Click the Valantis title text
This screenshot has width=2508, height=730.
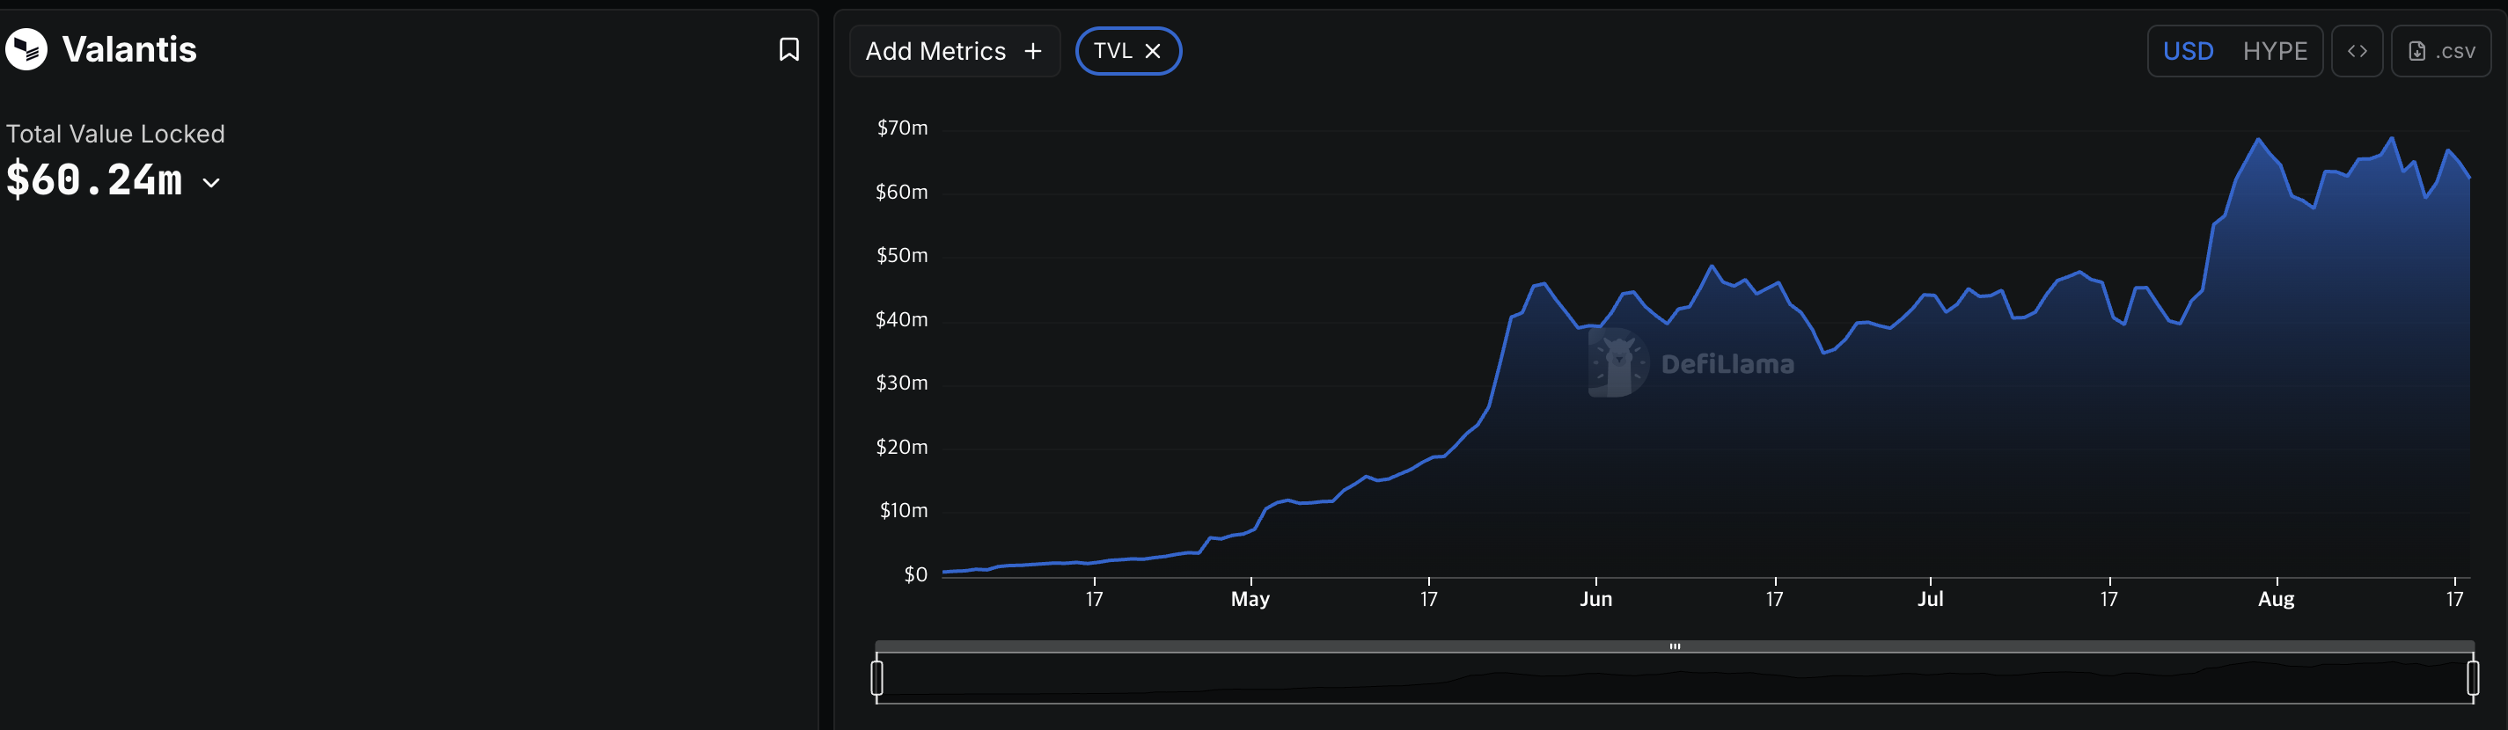click(x=129, y=49)
